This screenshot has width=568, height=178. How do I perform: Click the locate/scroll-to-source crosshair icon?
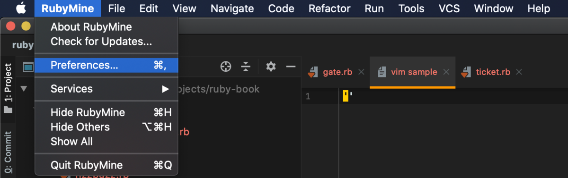(x=226, y=67)
